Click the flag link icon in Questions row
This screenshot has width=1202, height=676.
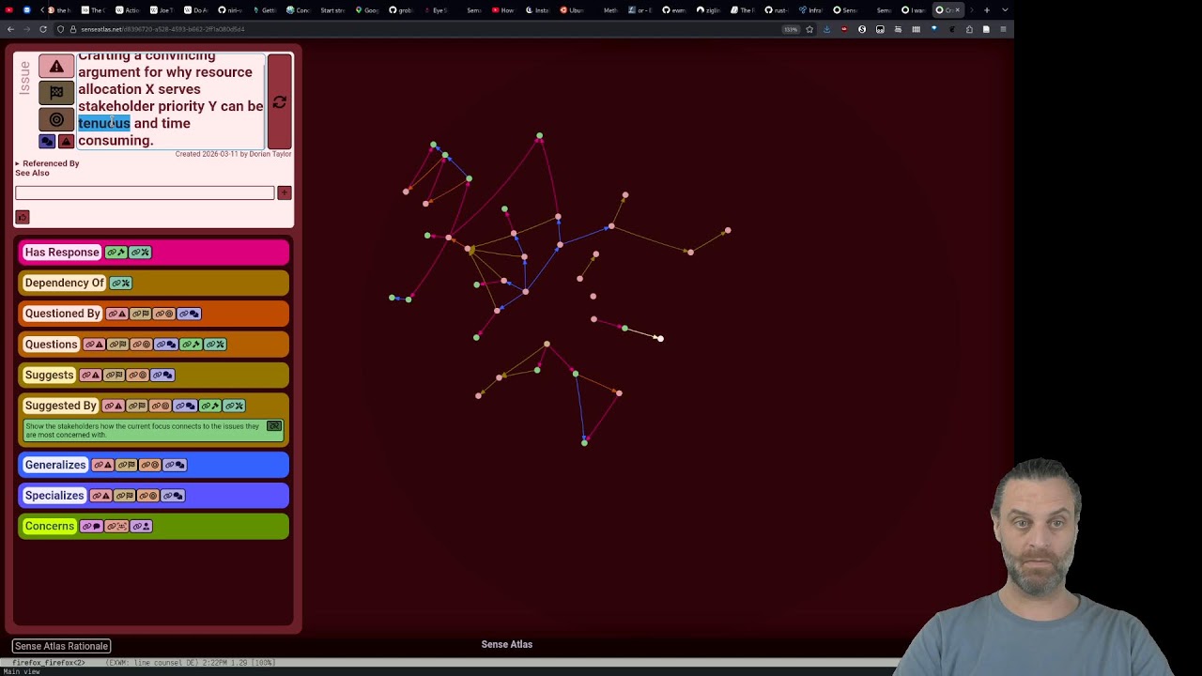click(x=118, y=345)
